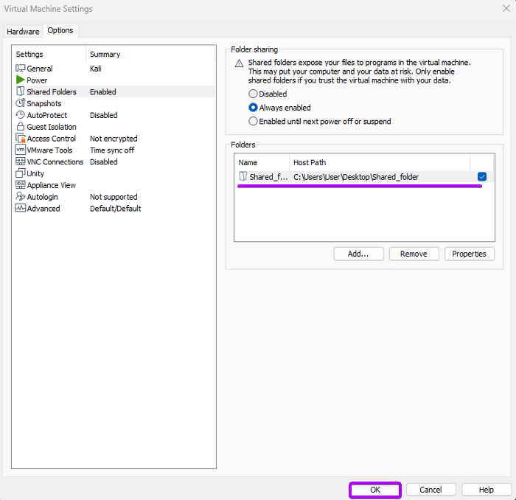Click the Shared Folders icon in settings list
Image resolution: width=516 pixels, height=500 pixels.
tap(21, 91)
